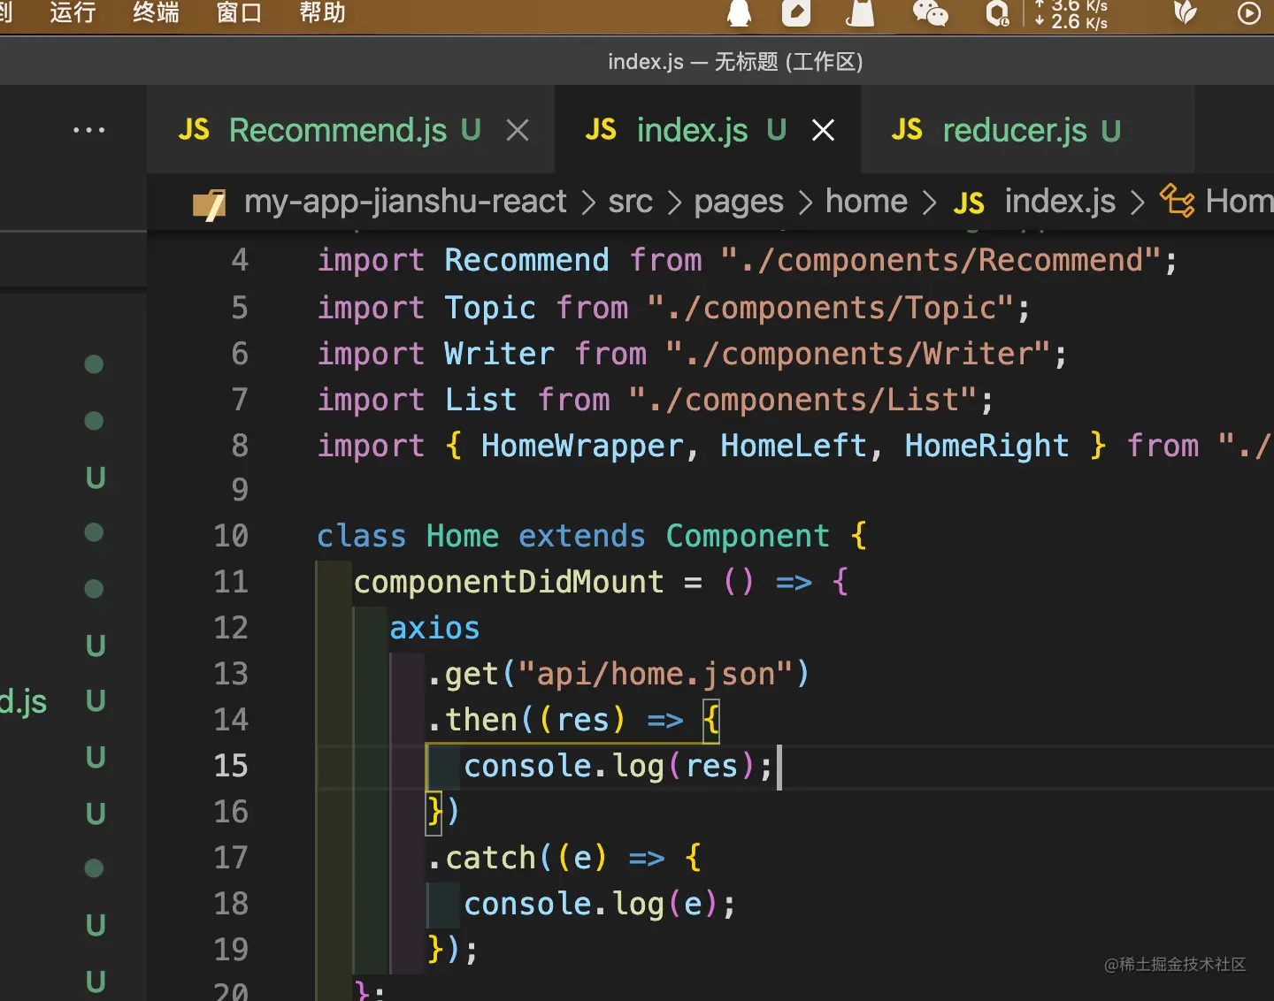Click HomeWrapper in the import statement

coord(582,446)
